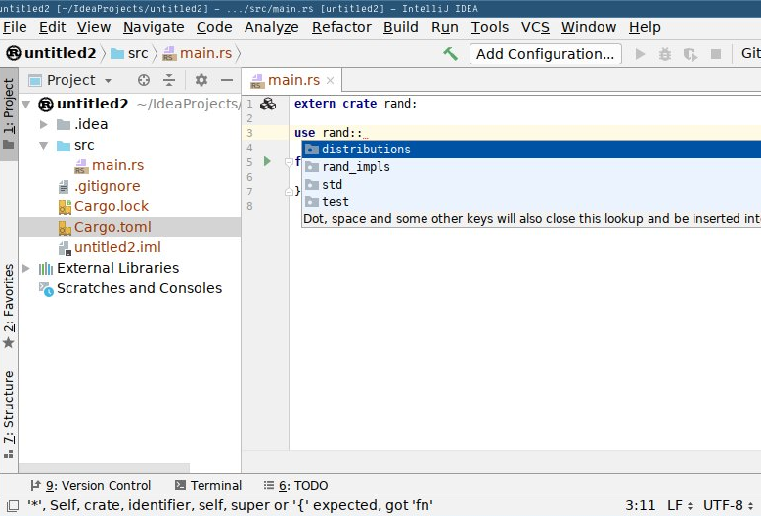Click the Build project hammer icon
The width and height of the screenshot is (761, 516).
(450, 54)
